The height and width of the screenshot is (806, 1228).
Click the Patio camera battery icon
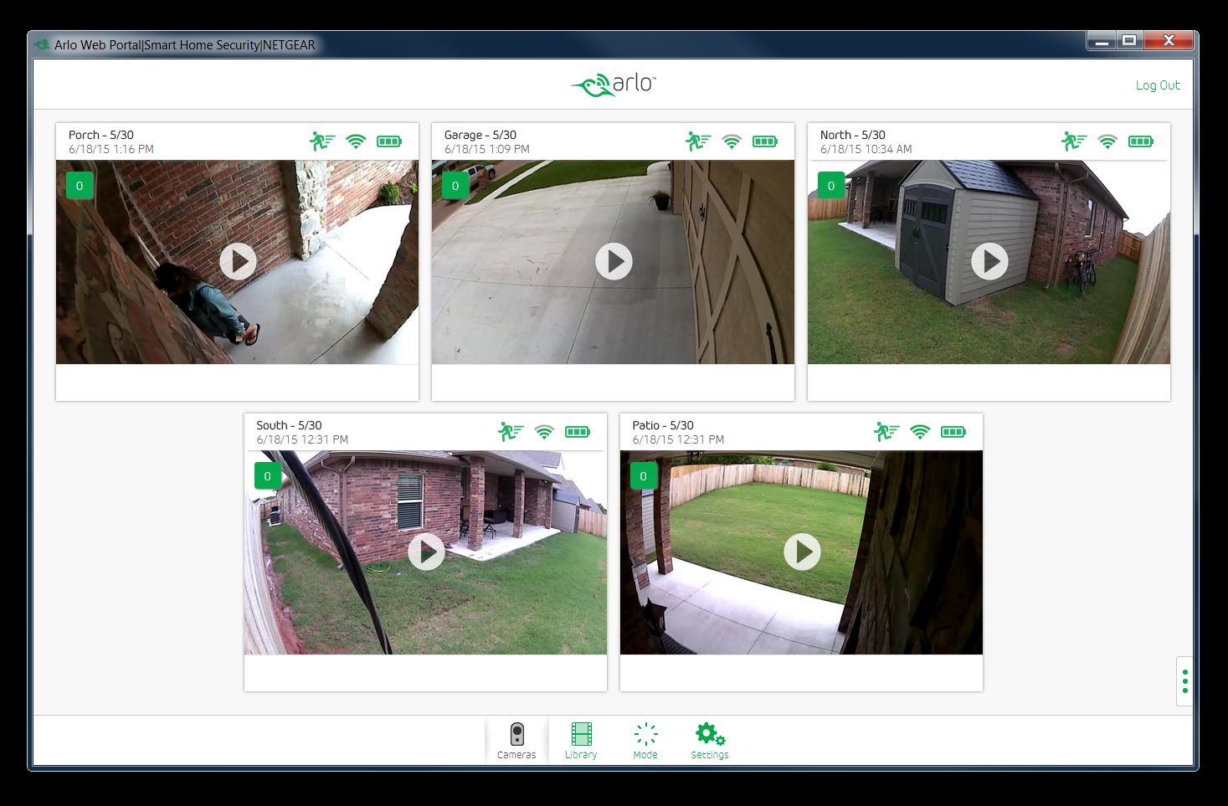tap(953, 432)
